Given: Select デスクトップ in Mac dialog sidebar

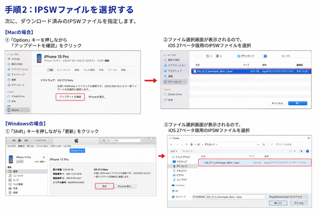Looking at the screenshot, I should click(x=173, y=71).
